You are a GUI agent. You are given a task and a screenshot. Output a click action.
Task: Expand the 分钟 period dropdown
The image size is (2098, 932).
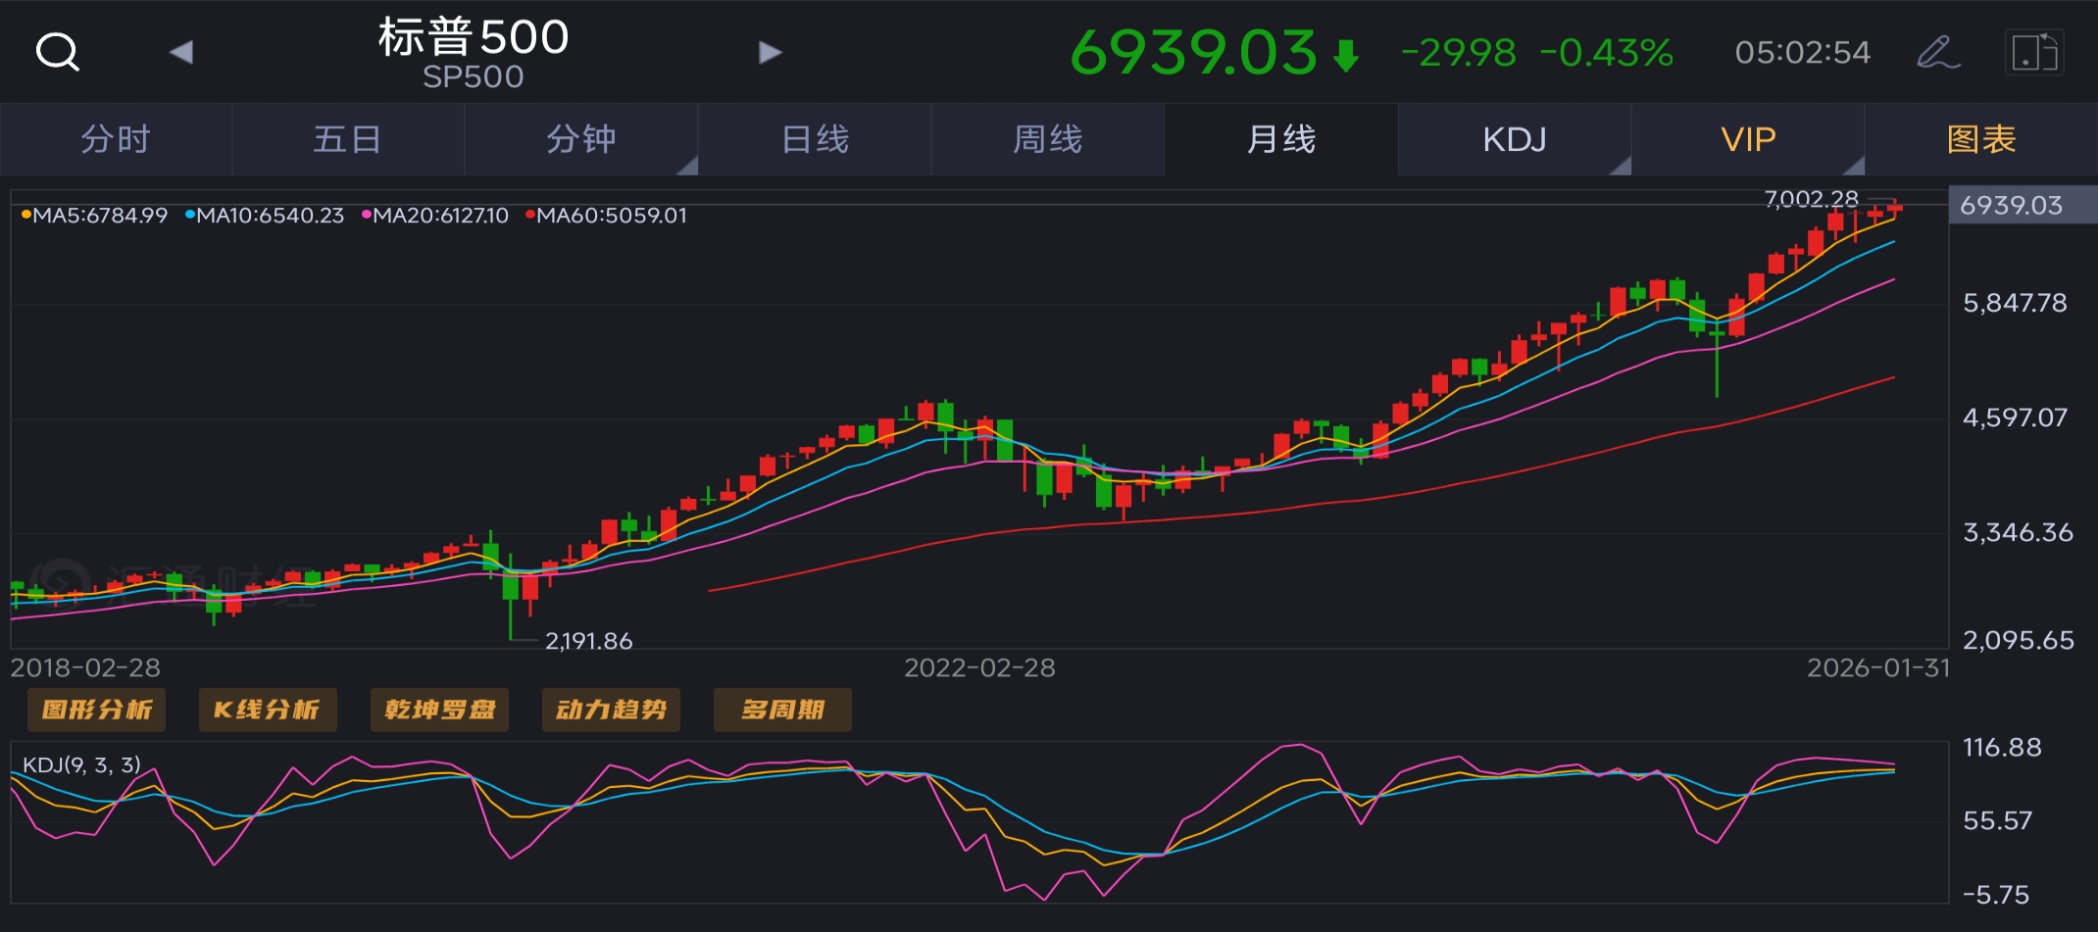[581, 139]
